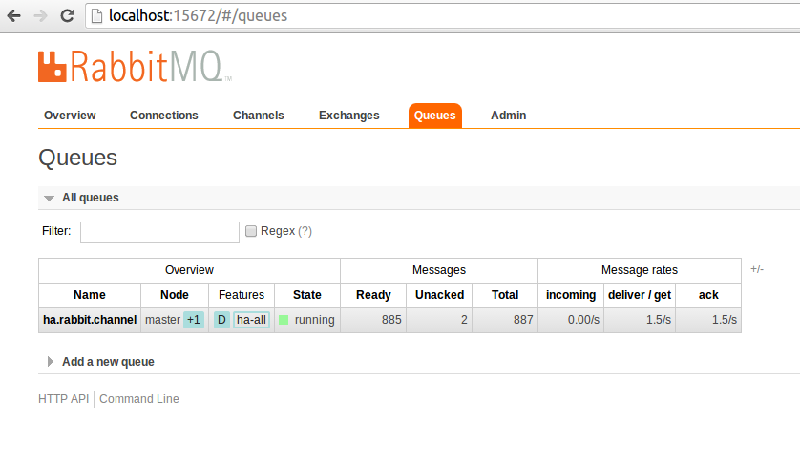Select the Queues tab
Screen dimensions: 800x466
point(435,116)
